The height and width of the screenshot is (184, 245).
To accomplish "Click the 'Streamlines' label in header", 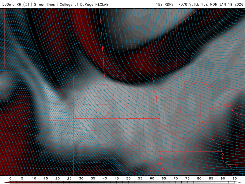I will (44, 4).
